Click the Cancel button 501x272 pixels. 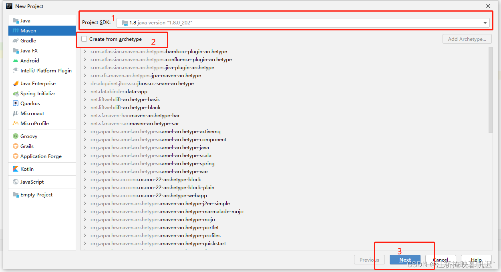click(x=441, y=260)
